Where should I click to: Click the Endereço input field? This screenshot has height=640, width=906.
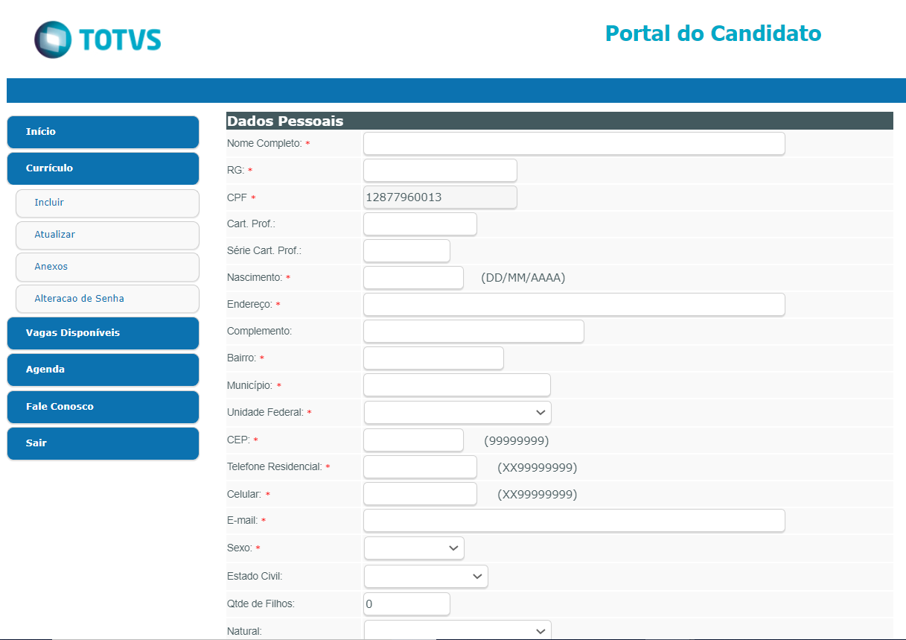pyautogui.click(x=574, y=305)
